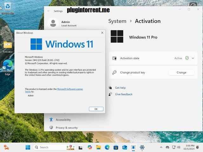Open the clock showing 3:00 PM
The width and height of the screenshot is (203, 152).
click(189, 147)
